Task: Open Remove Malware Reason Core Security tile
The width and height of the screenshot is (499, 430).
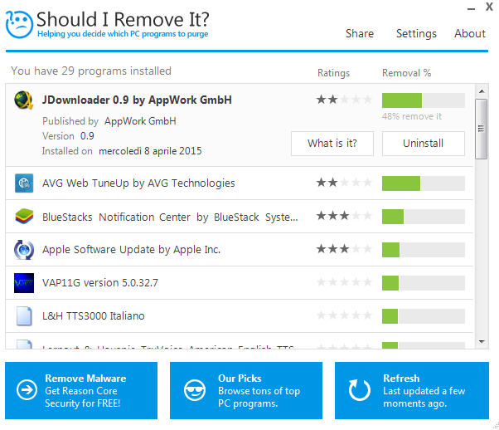Action: point(81,390)
